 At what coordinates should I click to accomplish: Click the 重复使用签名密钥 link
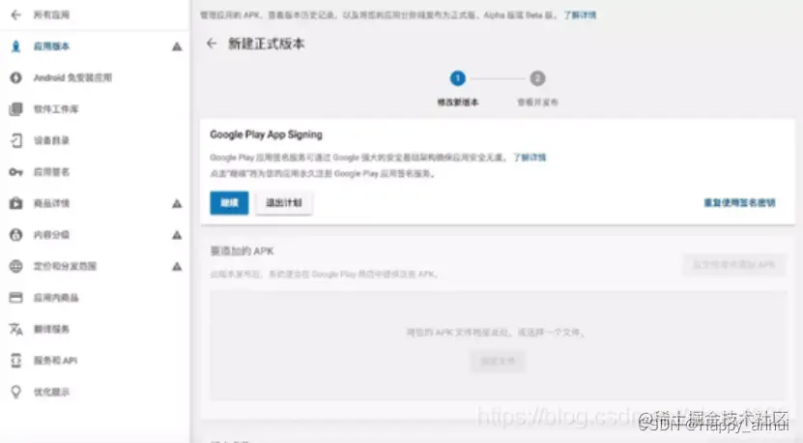[x=739, y=203]
